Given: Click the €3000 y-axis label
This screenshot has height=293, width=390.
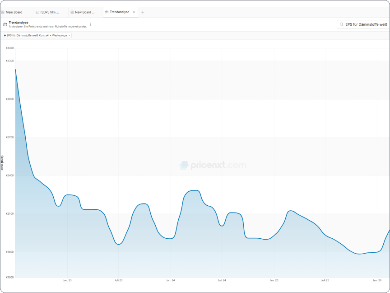Looking at the screenshot, I should [x=10, y=99].
